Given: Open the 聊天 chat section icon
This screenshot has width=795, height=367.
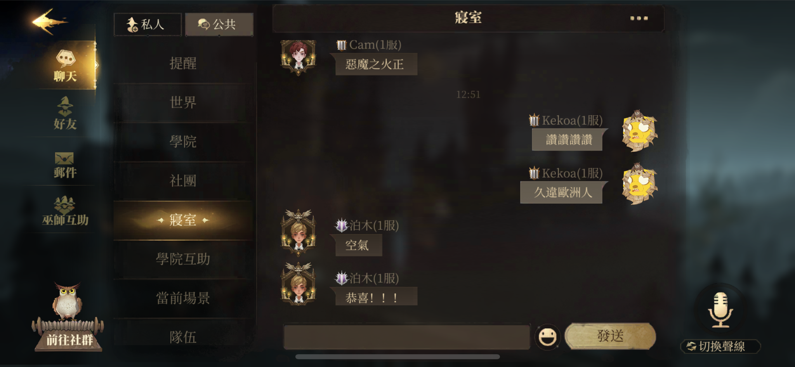Looking at the screenshot, I should pyautogui.click(x=65, y=65).
